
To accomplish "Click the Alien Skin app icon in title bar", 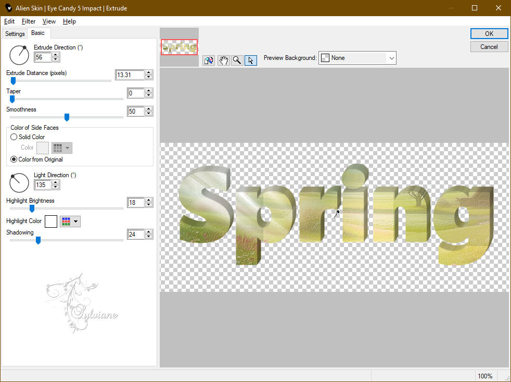I will (8, 8).
